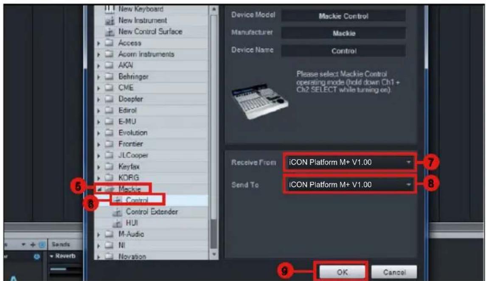Image resolution: width=486 pixels, height=281 pixels.
Task: Click the HUI device icon
Action: click(117, 223)
